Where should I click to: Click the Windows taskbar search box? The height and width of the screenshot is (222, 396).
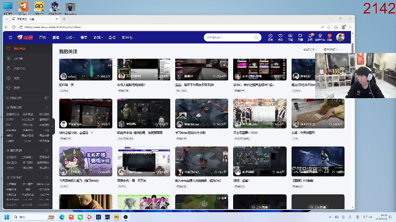pos(34,217)
